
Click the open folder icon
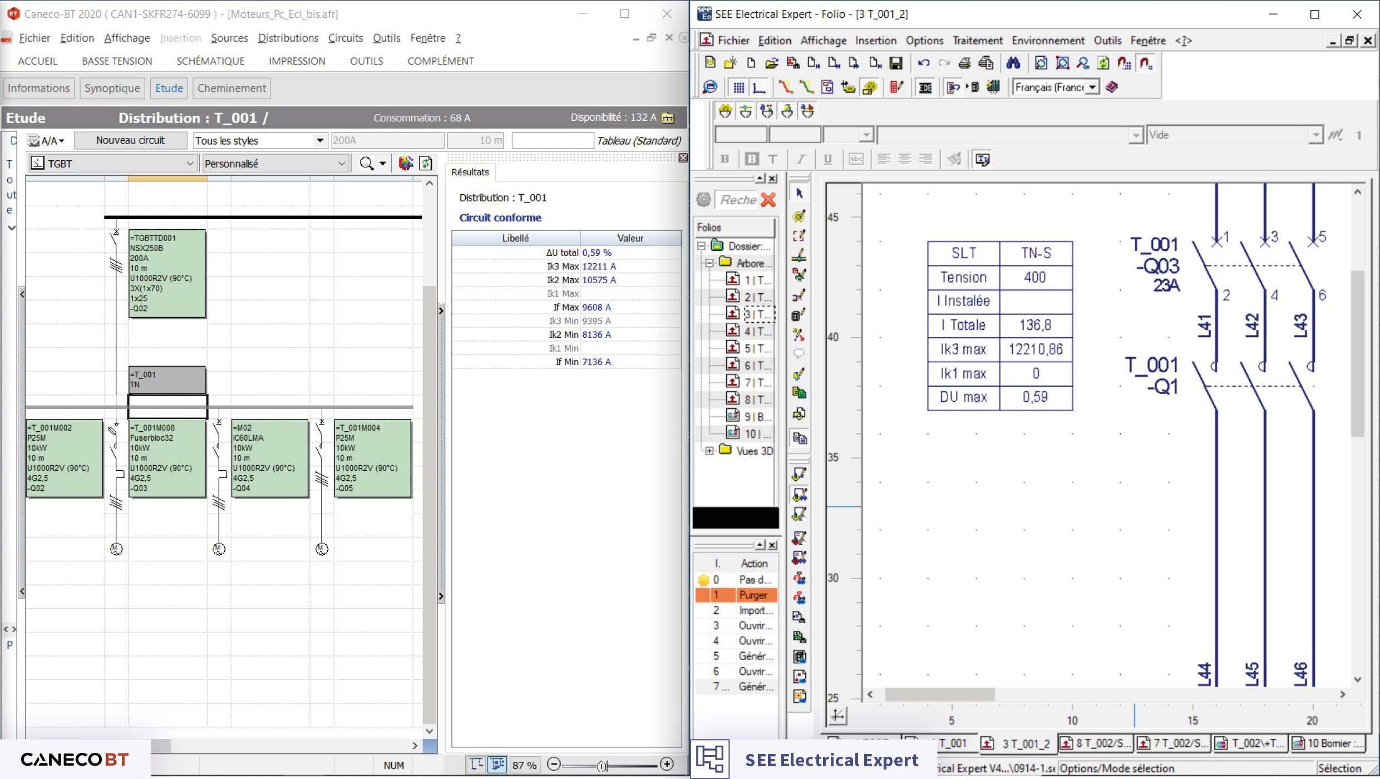tap(771, 63)
